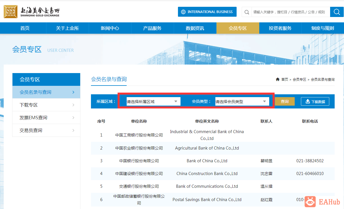Click the 会员专区 USER CENTER banner title

tap(43, 50)
